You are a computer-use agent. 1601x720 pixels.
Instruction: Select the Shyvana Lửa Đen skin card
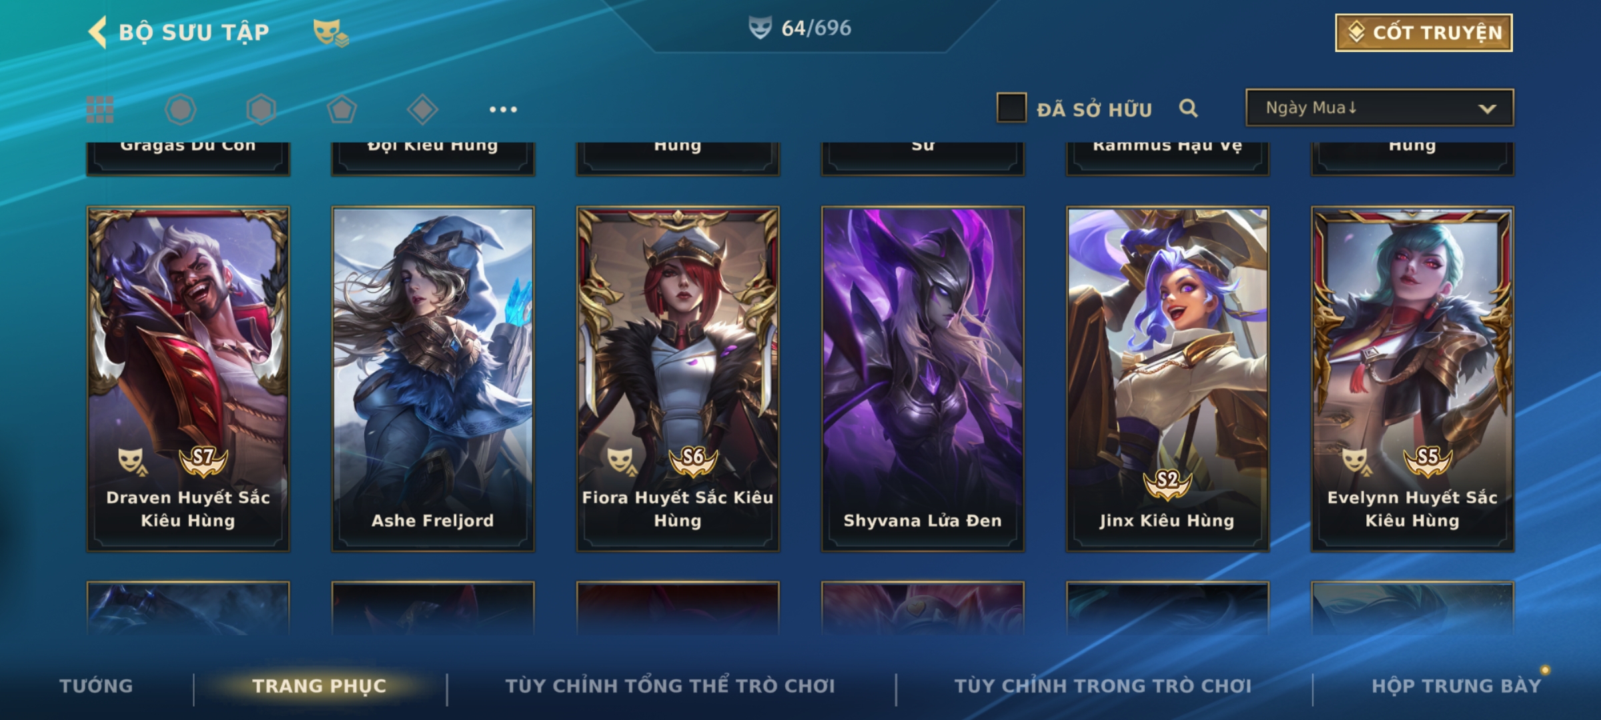click(x=923, y=379)
